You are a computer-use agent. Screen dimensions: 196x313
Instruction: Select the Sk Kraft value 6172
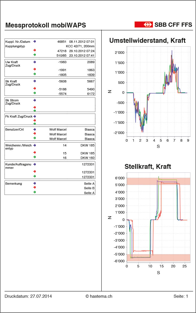click(91, 94)
